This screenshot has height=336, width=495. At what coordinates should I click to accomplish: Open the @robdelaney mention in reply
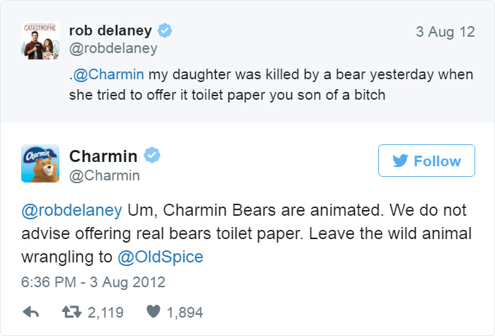pyautogui.click(x=71, y=210)
